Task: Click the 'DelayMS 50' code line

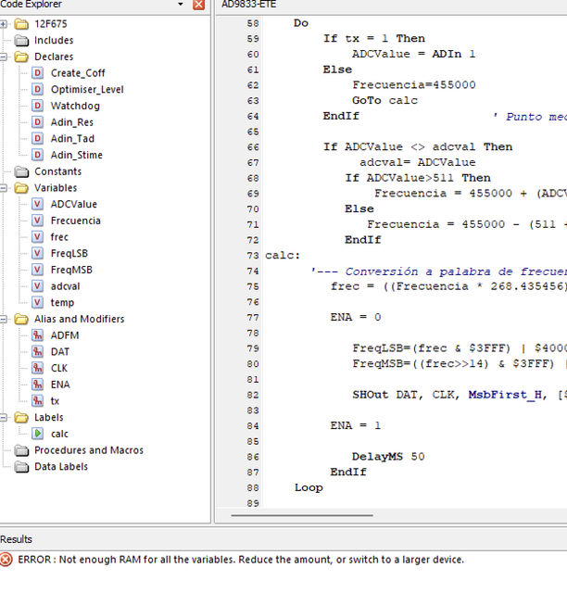Action: (x=388, y=457)
